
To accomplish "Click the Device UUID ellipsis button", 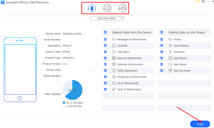I will coord(94,71).
